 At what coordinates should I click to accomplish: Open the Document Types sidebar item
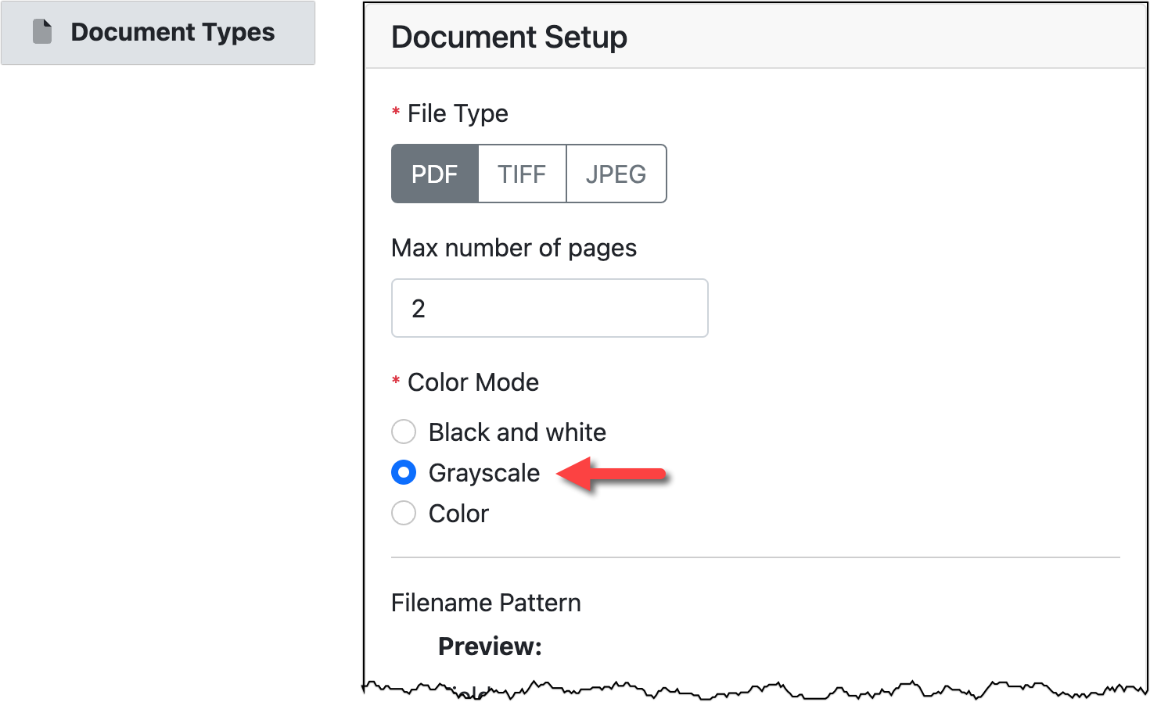(172, 32)
